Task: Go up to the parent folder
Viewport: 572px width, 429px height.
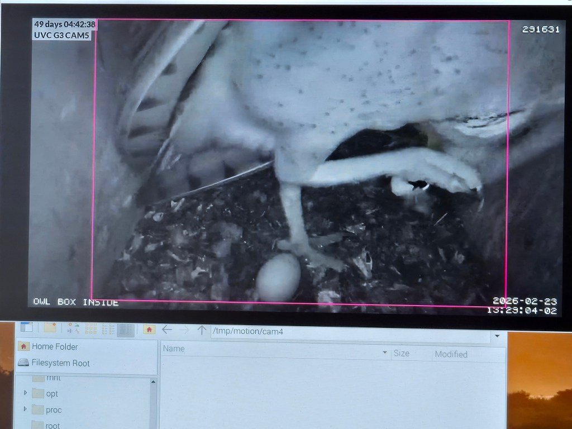Action: point(202,330)
